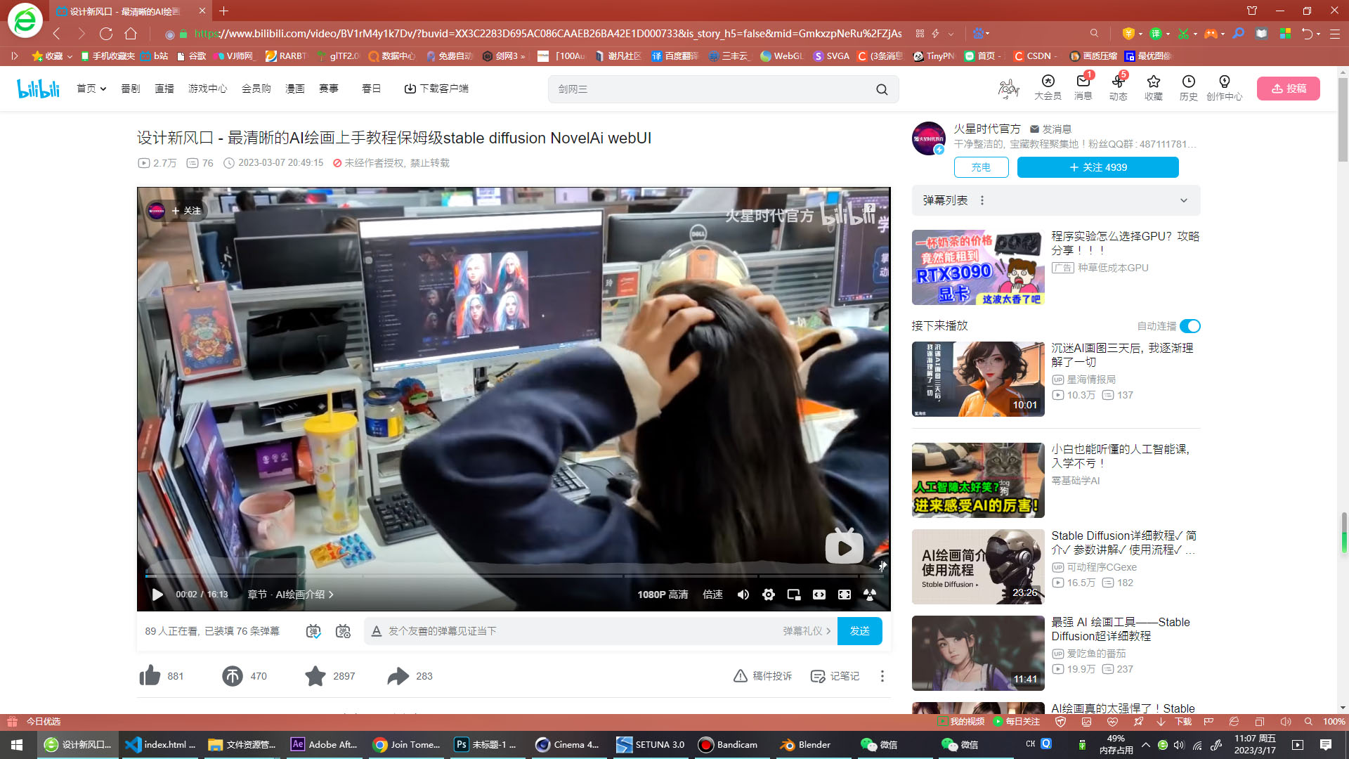Open browser home page icon
The height and width of the screenshot is (759, 1349).
(x=131, y=33)
